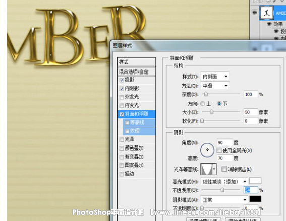The width and height of the screenshot is (286, 221).
Task: Click the 图层样式 dialog title bar
Action: click(x=198, y=46)
